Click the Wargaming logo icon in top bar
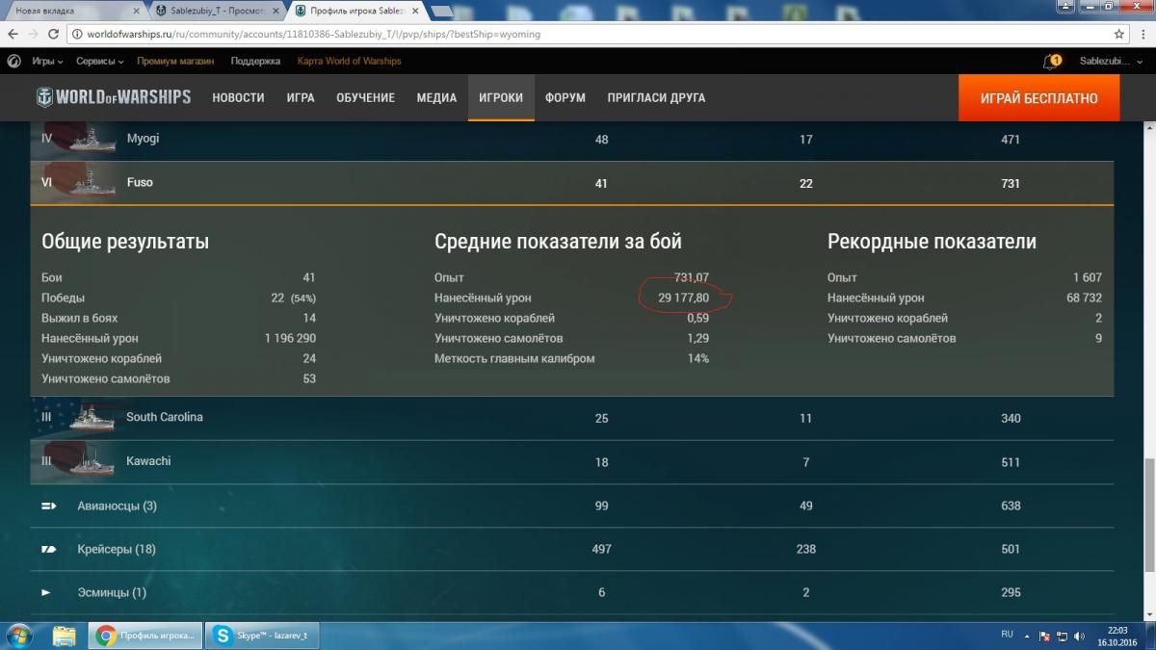The height and width of the screenshot is (650, 1156). point(14,61)
